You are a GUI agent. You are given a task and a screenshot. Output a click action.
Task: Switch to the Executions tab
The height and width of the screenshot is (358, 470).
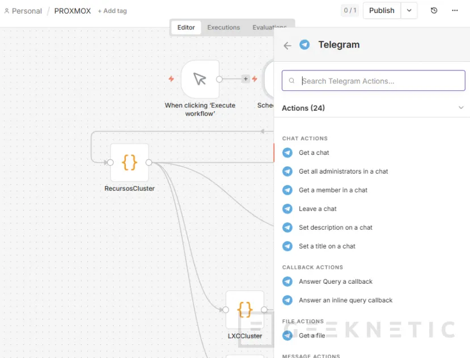click(223, 27)
